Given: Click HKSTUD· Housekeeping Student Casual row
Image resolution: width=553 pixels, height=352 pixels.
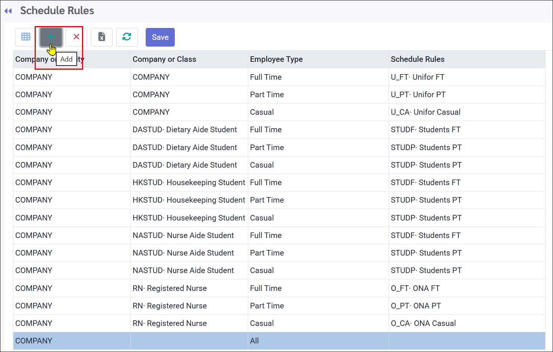Looking at the screenshot, I should tap(279, 218).
